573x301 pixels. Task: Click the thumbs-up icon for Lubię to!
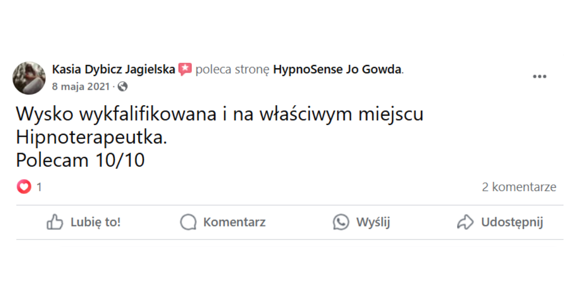coord(54,222)
